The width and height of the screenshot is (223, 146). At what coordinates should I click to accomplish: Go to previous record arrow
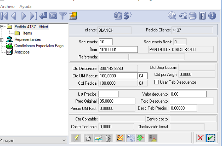[x=14, y=16]
